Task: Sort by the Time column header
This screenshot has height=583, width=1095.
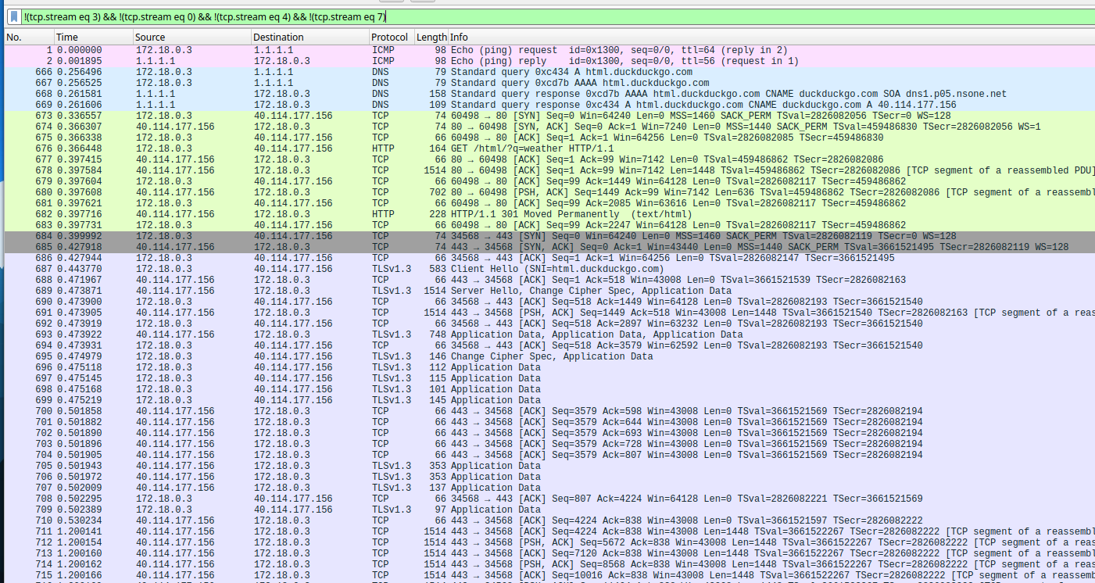Action: 93,37
